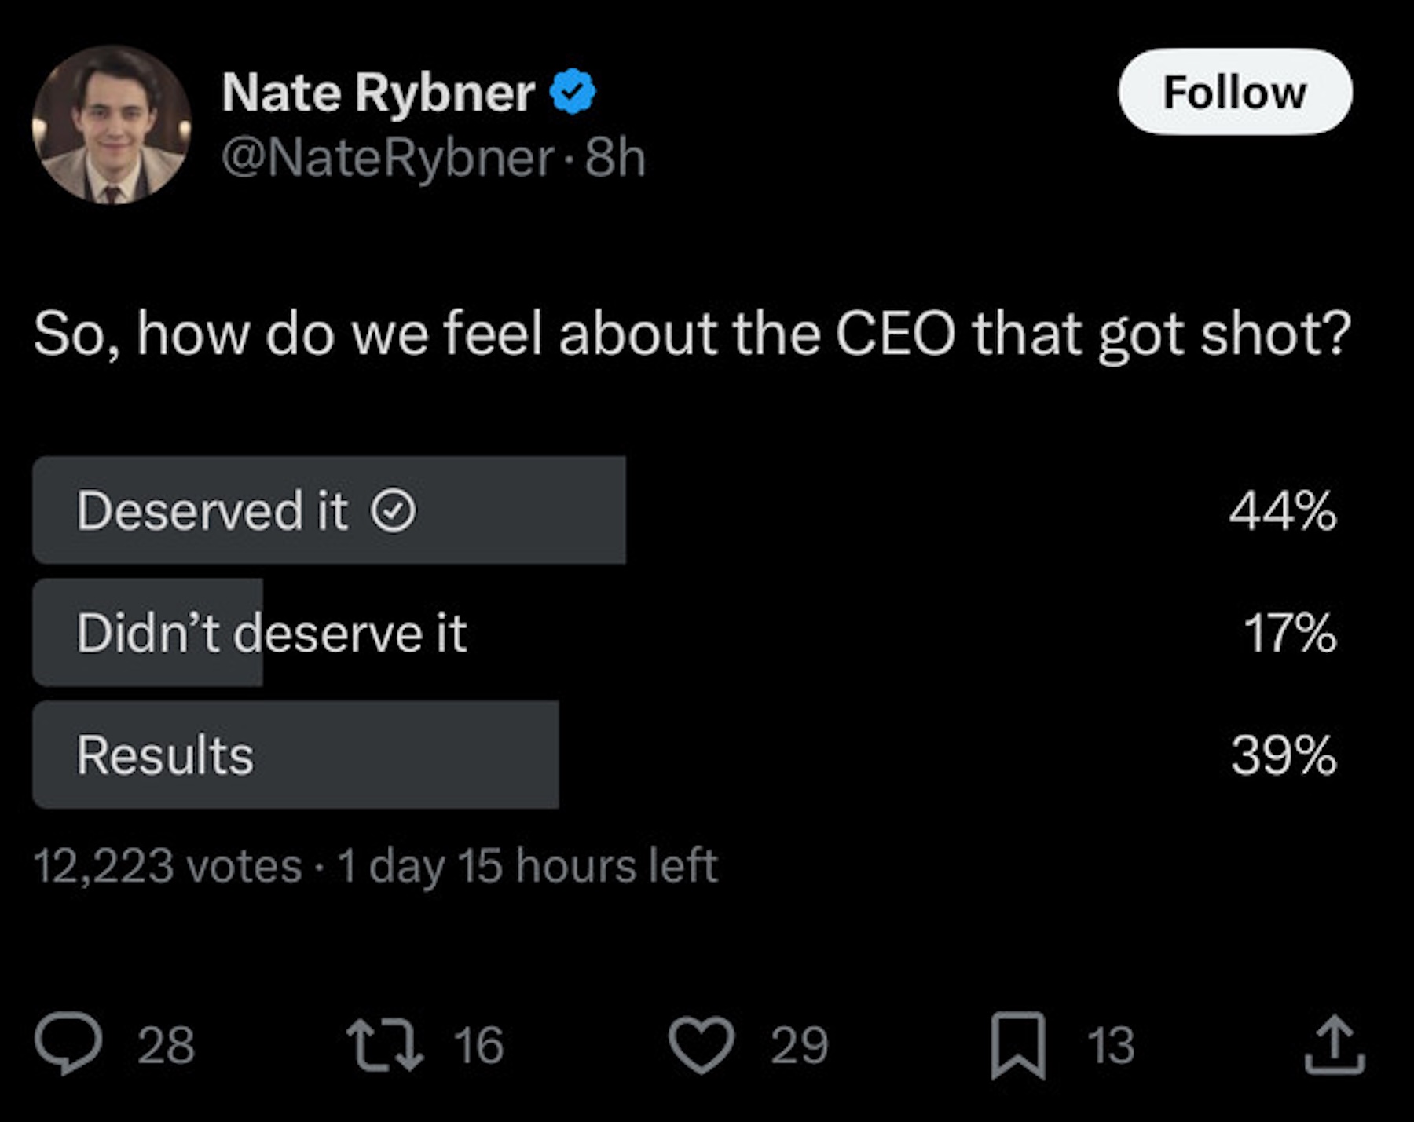1414x1122 pixels.
Task: Open Nate Rybner's profile picture
Action: click(x=112, y=125)
